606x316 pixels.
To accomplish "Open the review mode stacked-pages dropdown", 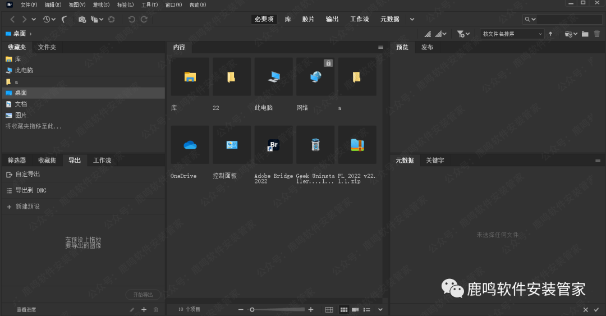I will point(97,19).
